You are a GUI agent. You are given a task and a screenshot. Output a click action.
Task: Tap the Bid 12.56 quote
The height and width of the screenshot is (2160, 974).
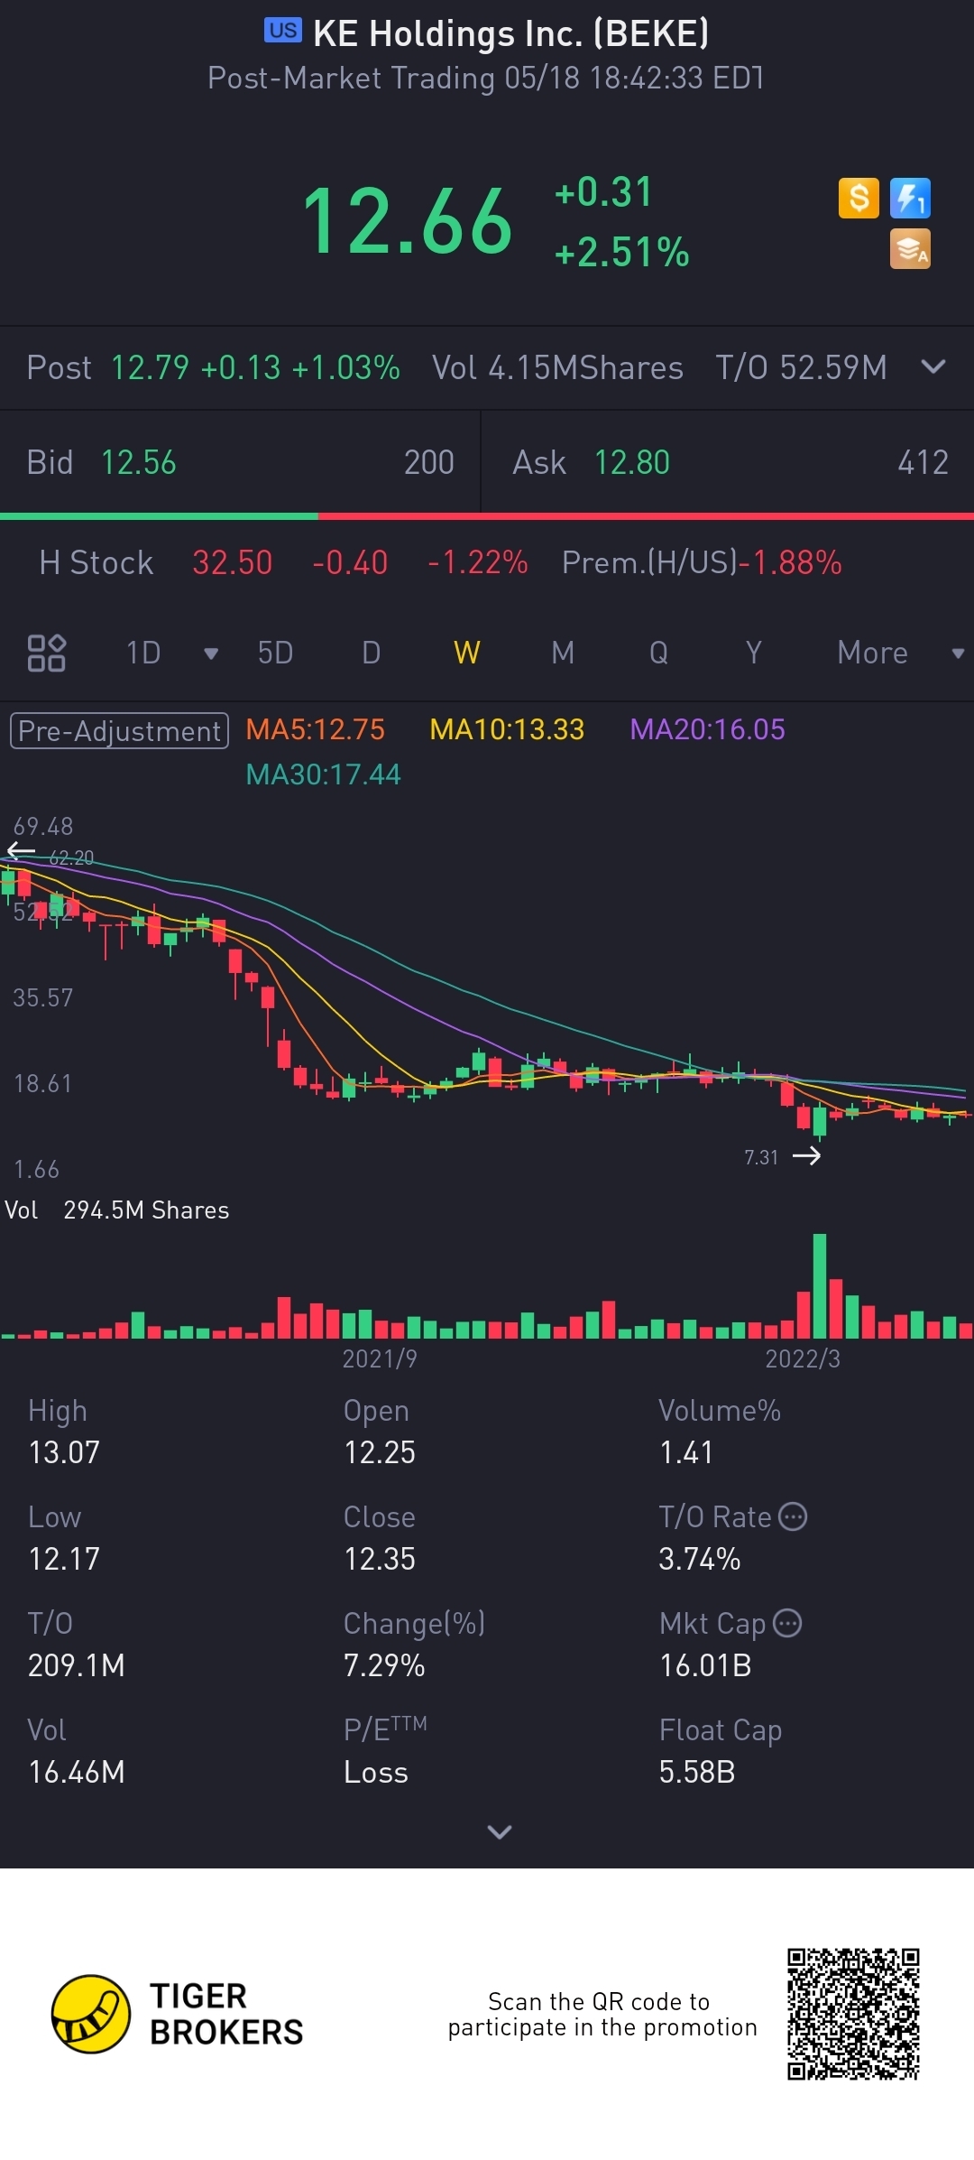[239, 462]
